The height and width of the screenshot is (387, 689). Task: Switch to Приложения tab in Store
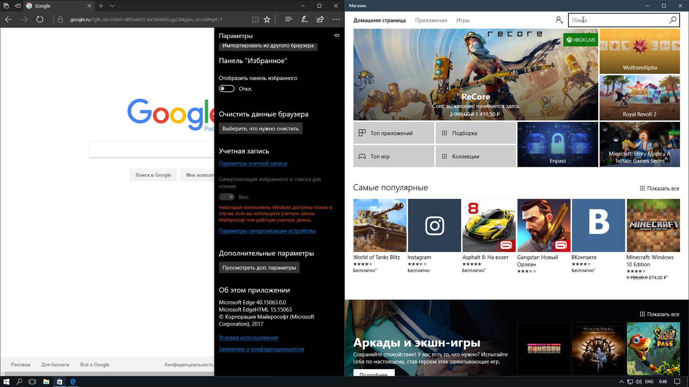[431, 20]
